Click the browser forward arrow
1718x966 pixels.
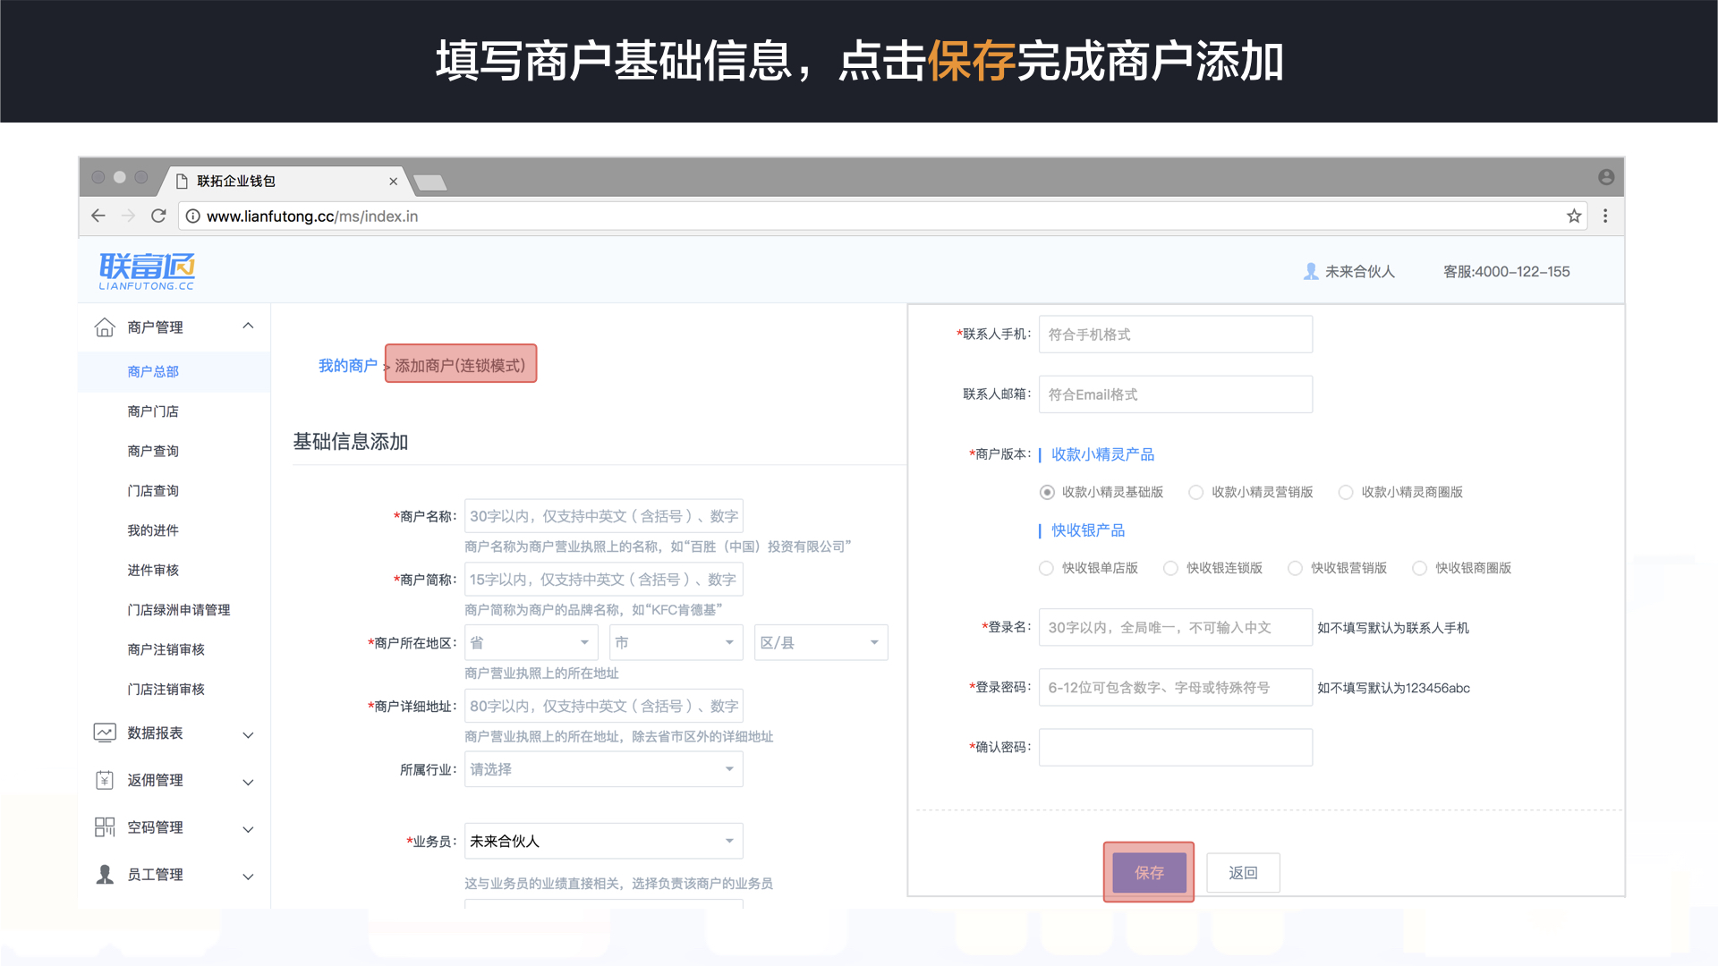point(128,216)
